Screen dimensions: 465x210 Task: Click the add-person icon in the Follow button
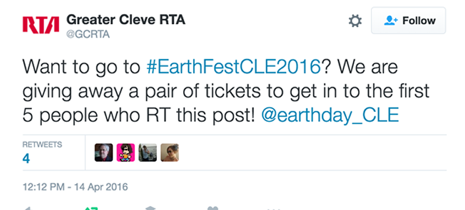[391, 20]
